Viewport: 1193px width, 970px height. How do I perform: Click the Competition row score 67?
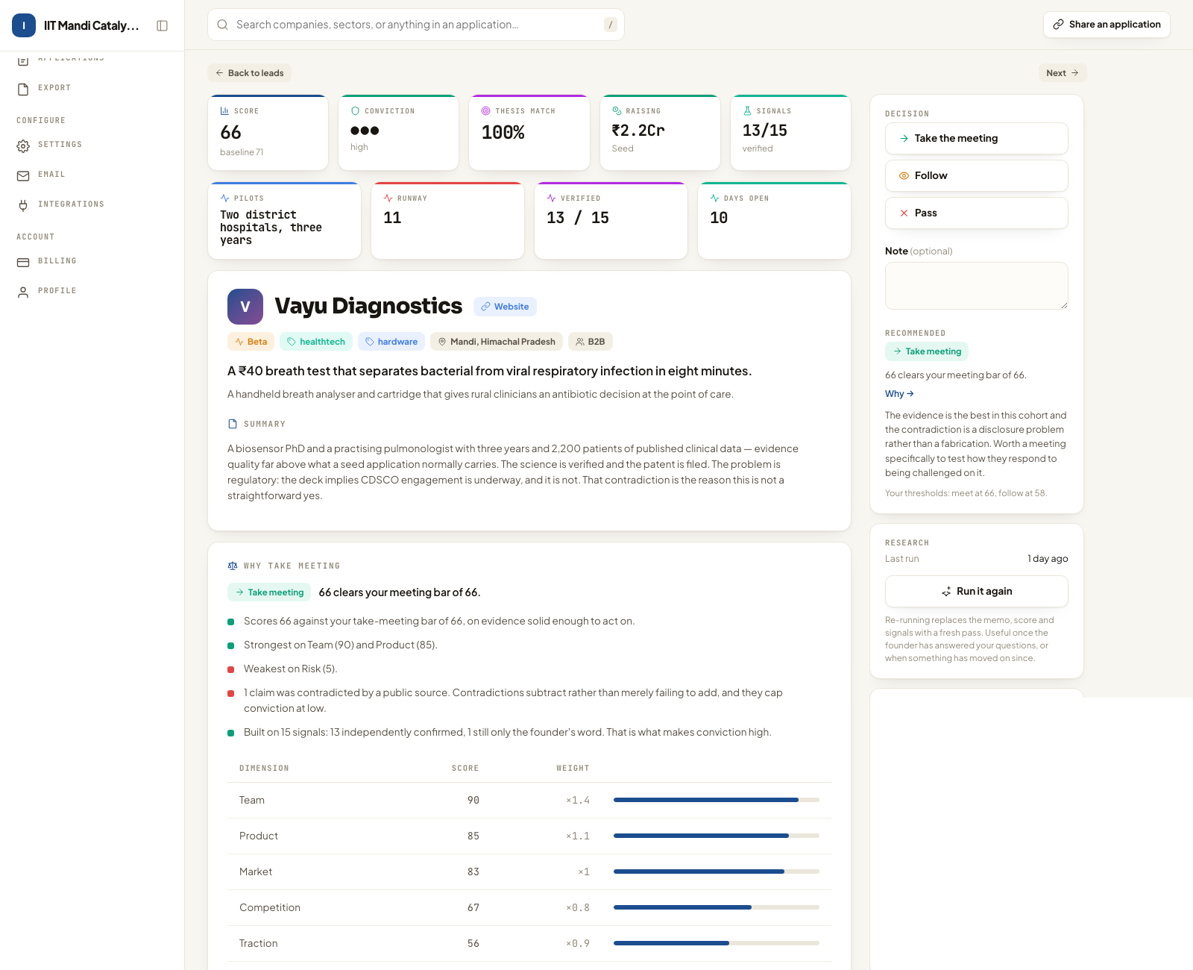pos(473,907)
